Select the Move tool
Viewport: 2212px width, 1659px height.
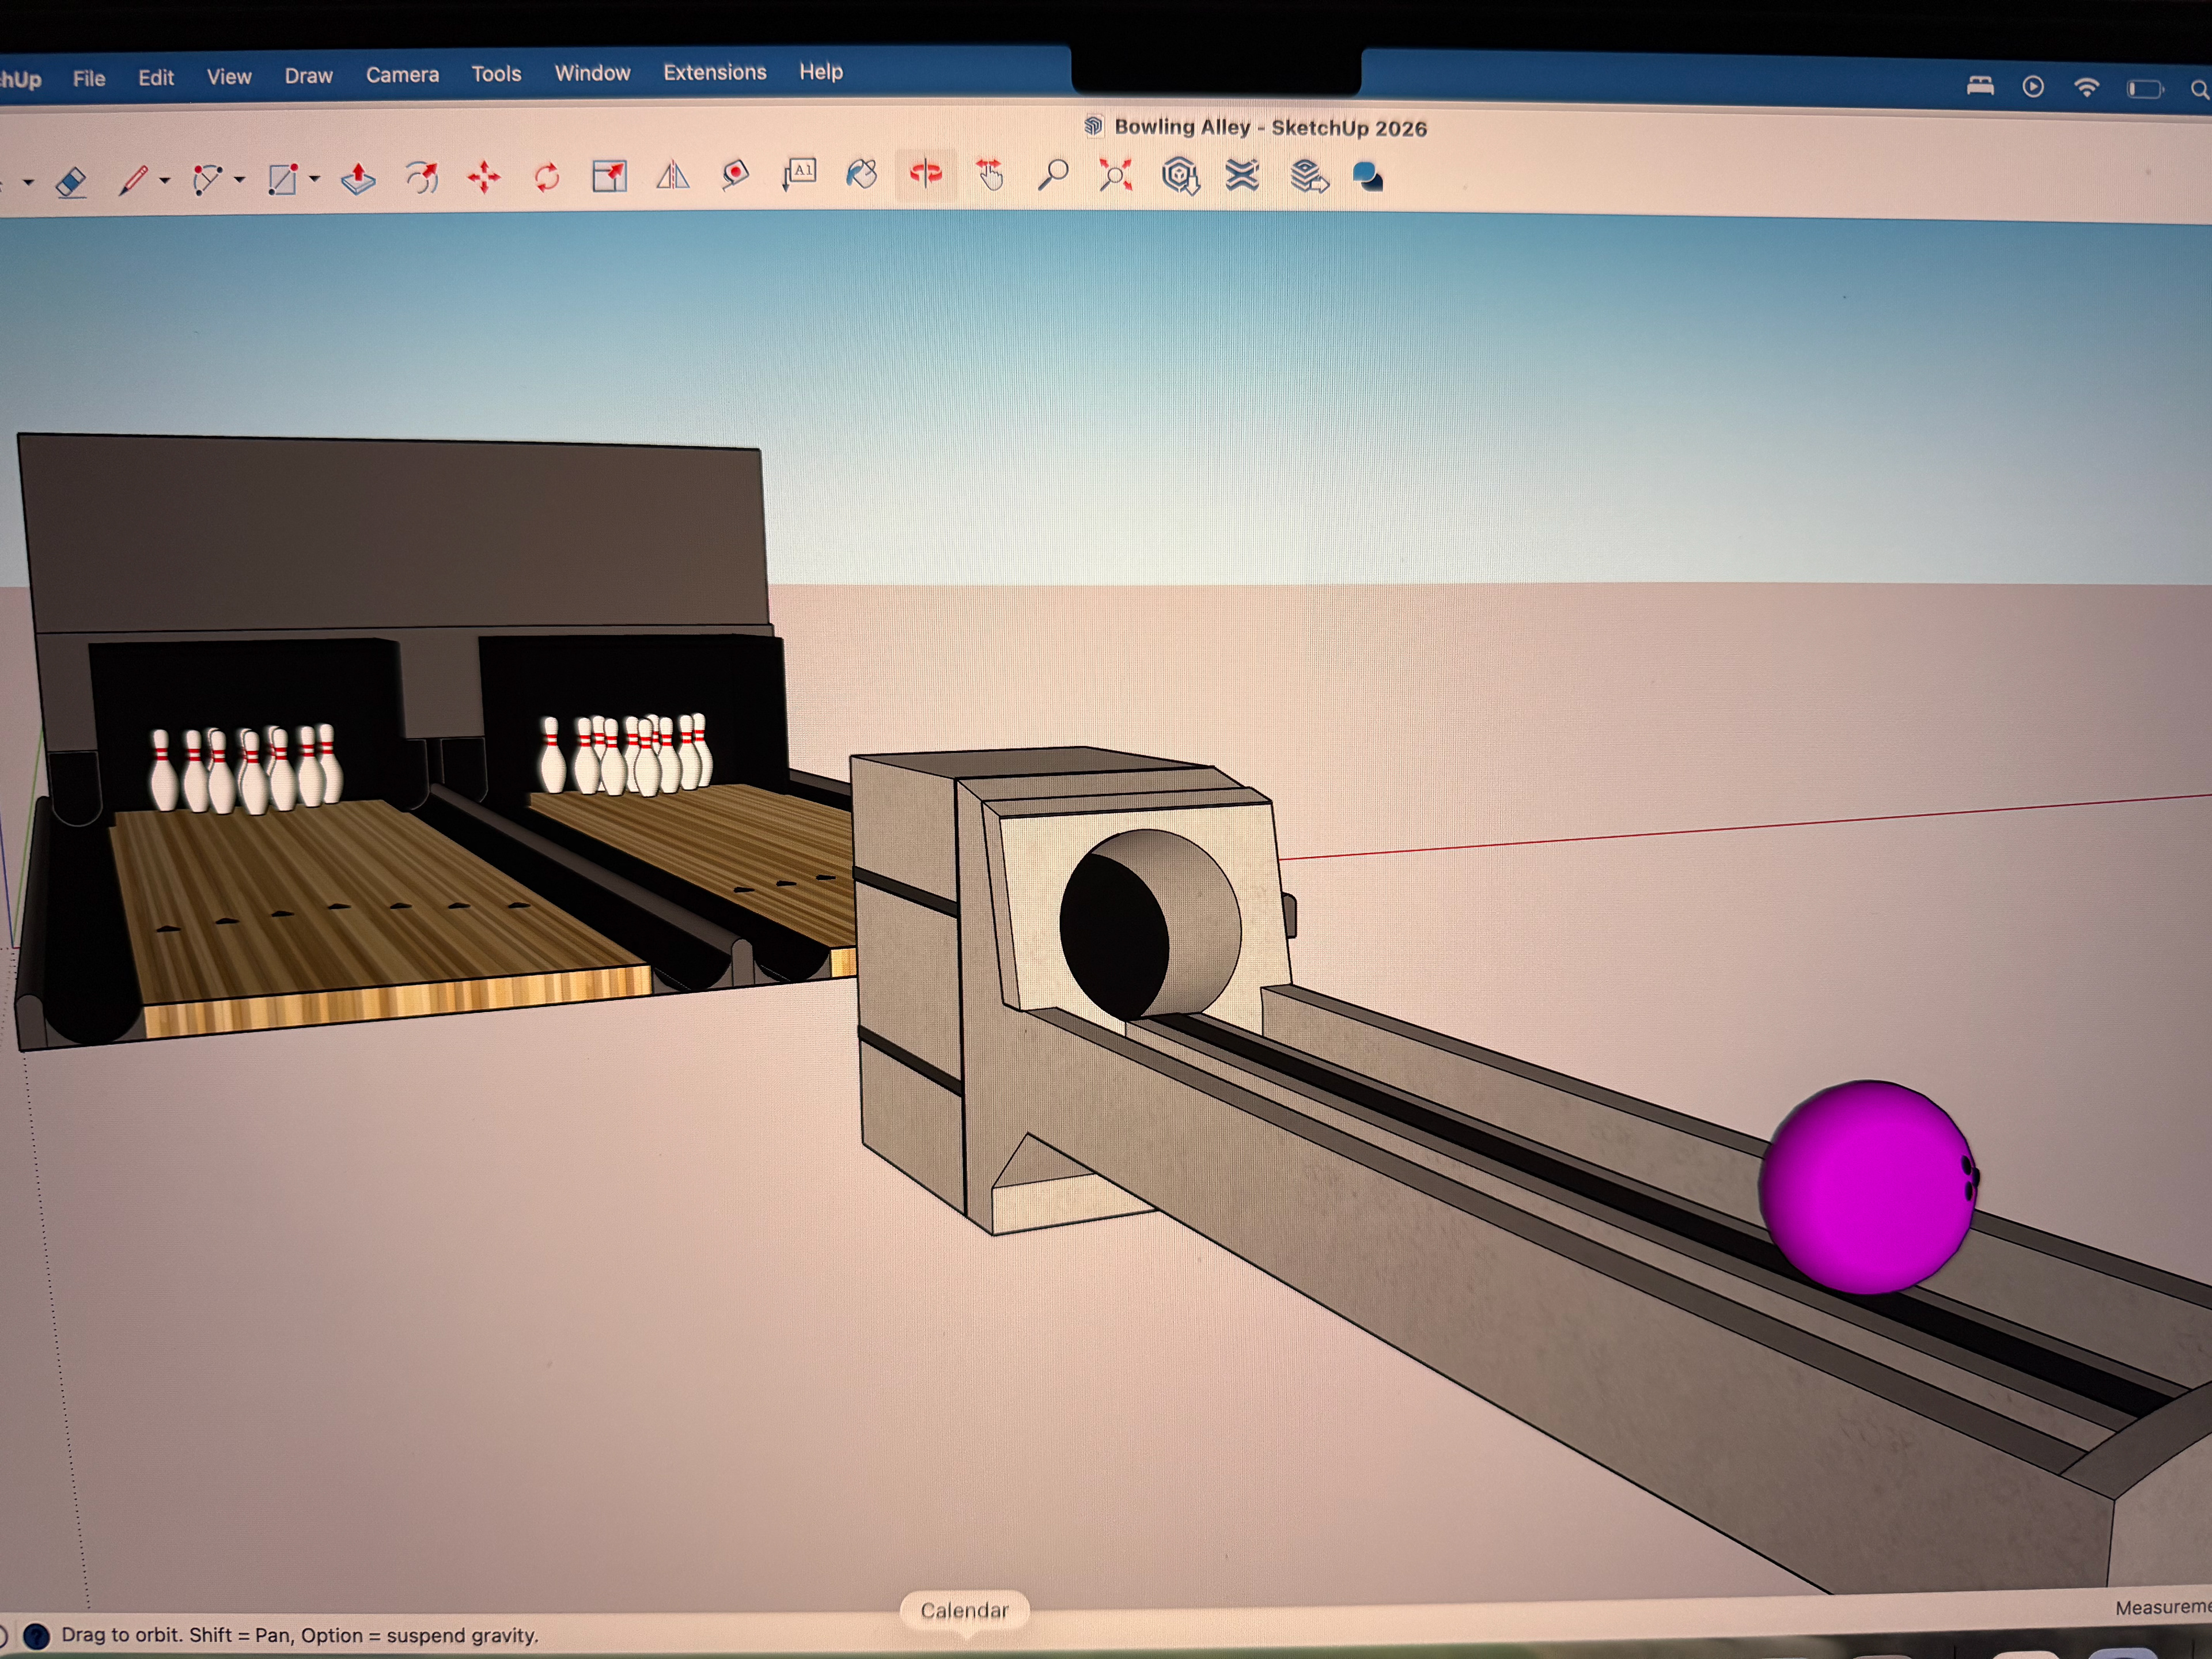(484, 178)
